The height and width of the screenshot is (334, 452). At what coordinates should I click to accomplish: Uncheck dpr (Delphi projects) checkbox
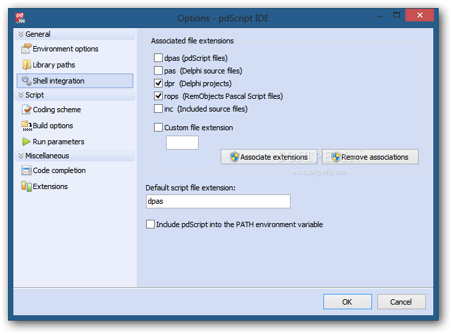tap(158, 83)
